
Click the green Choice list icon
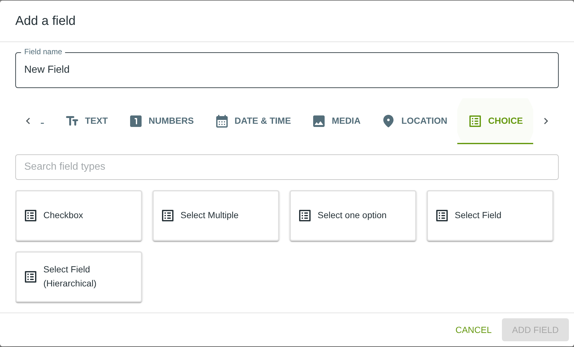tap(475, 121)
